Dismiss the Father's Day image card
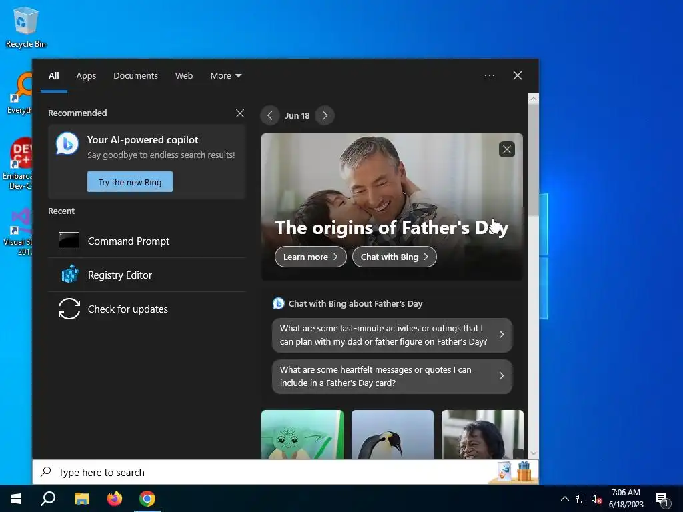683x512 pixels. coord(507,149)
